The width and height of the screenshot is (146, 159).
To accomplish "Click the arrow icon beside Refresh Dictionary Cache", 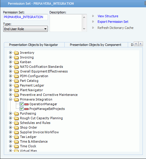I will tap(93, 28).
